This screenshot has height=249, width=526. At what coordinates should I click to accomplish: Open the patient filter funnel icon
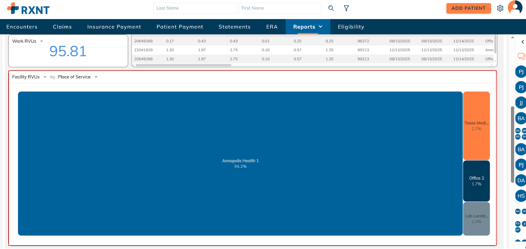click(x=346, y=8)
